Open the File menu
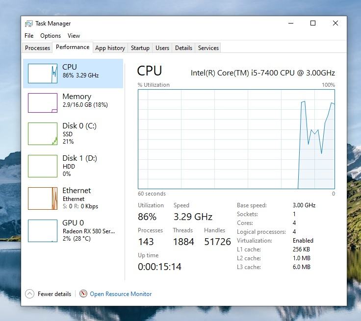 click(x=29, y=36)
